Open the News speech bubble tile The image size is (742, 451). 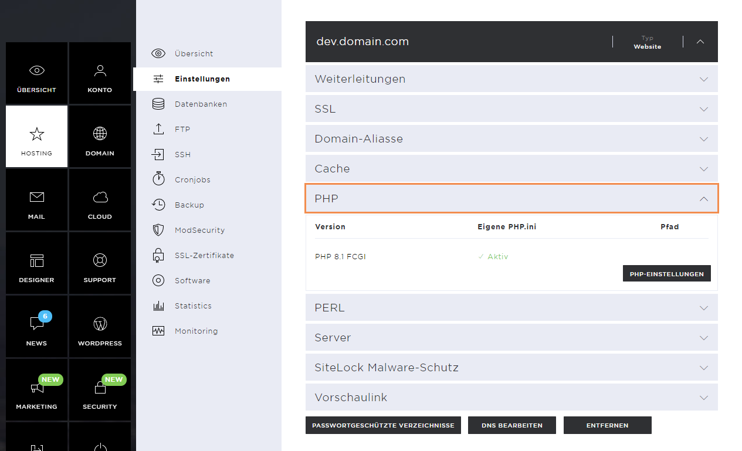pyautogui.click(x=36, y=326)
